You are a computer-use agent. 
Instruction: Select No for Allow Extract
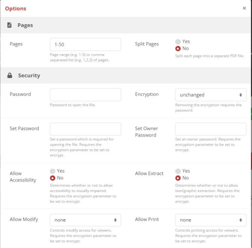click(178, 178)
